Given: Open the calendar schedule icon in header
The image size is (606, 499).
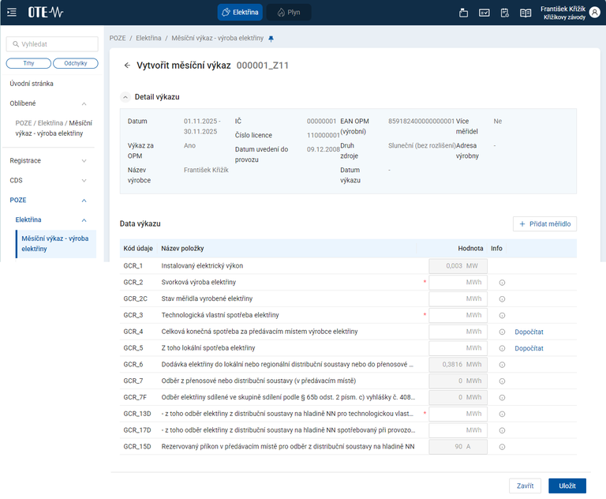Looking at the screenshot, I should (505, 13).
